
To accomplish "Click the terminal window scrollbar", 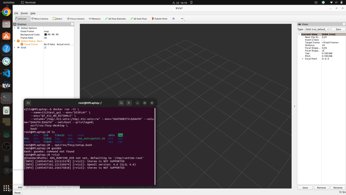I will [155, 146].
